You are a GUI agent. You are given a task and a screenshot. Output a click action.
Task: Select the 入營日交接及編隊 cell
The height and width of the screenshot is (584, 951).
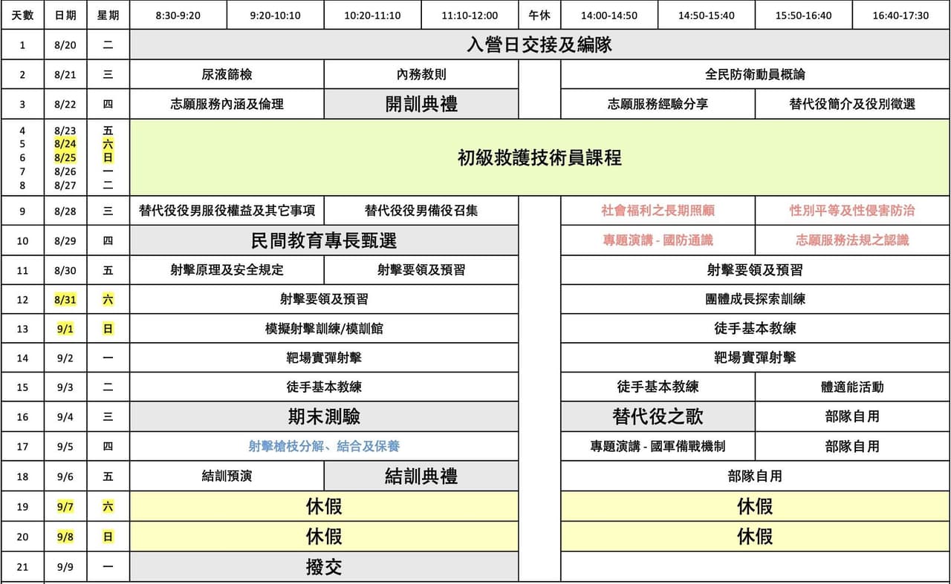point(539,45)
